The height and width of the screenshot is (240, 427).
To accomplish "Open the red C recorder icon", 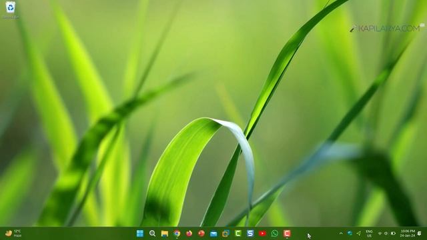I will pyautogui.click(x=287, y=233).
